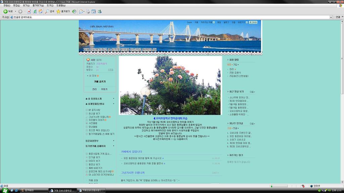Click 다음 next to 지난주 인기글
This screenshot has height=193, width=344.
click(252, 124)
